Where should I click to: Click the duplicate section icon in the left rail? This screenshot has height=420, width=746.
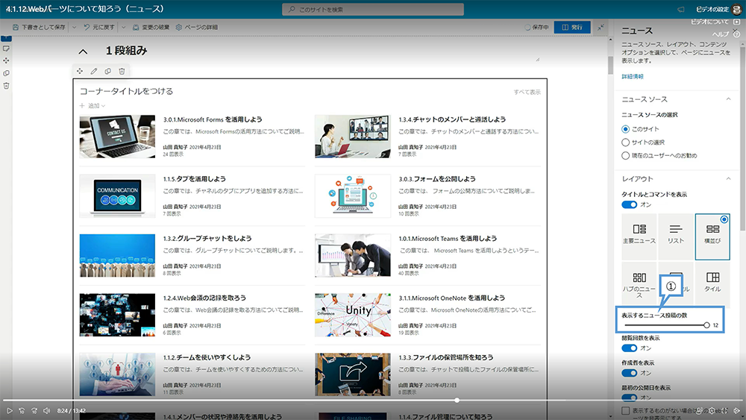pyautogui.click(x=6, y=73)
